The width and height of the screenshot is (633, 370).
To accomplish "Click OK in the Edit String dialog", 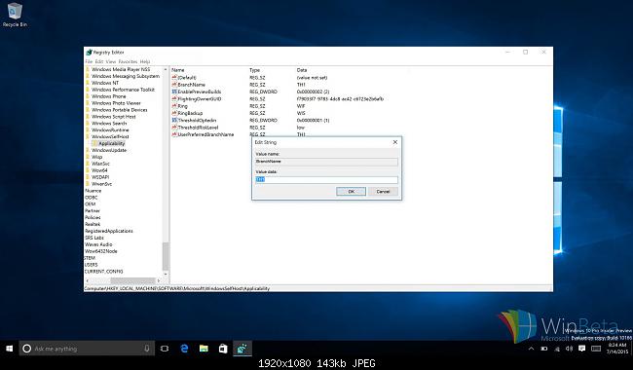I will point(352,192).
